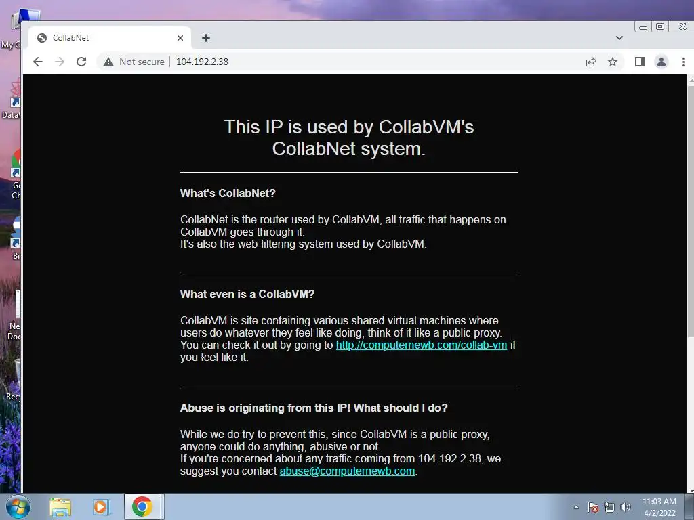Email abuse@computernewb.com link
Screen dimensions: 694x520
[x=347, y=471]
